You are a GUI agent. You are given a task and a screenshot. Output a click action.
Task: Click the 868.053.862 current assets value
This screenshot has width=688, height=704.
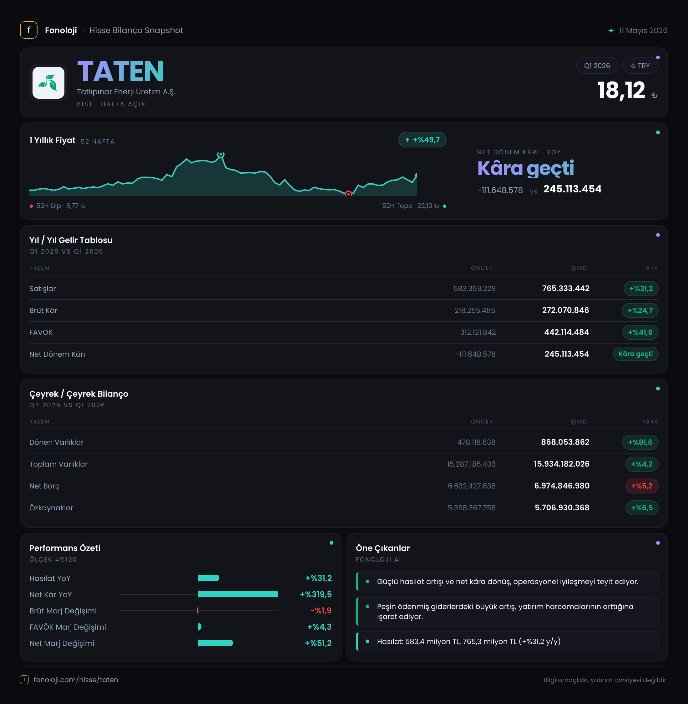[x=565, y=442]
